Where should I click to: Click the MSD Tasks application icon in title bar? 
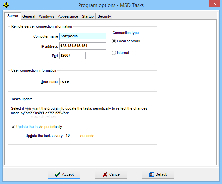pyautogui.click(x=6, y=5)
